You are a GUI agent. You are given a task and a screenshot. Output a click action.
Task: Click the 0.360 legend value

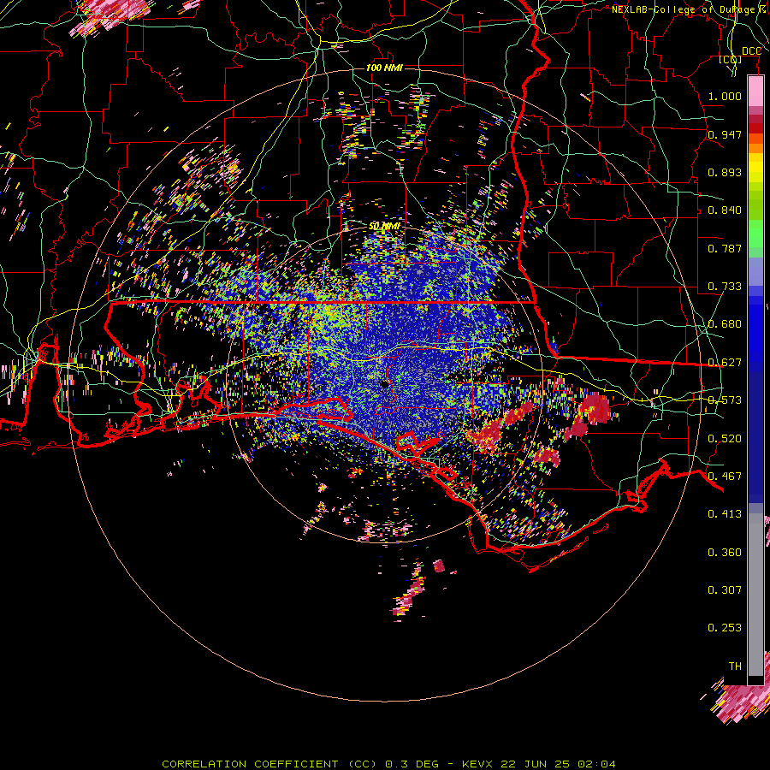[x=725, y=552]
